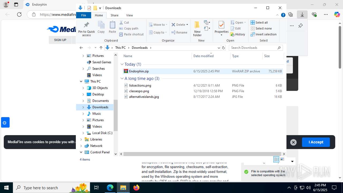Image resolution: width=343 pixels, height=193 pixels.
Task: Open Microsoft Edge from taskbar
Action: tap(110, 188)
